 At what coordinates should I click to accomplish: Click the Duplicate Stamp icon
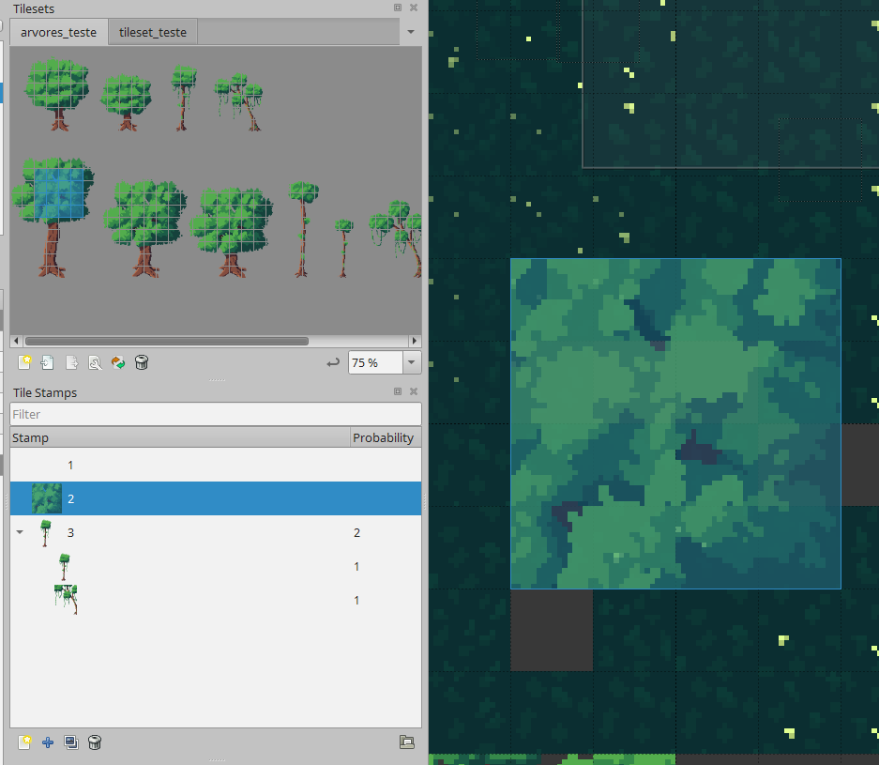coord(71,742)
